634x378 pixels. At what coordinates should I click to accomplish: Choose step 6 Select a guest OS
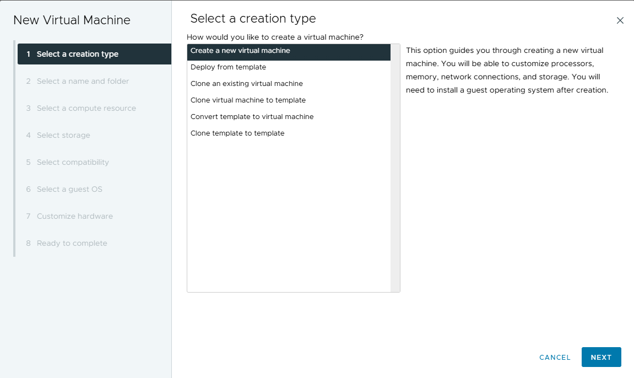69,189
